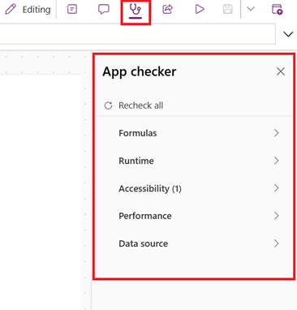Screen dimensions: 297x310
Task: Expand Performance row chevron
Action: coord(276,216)
